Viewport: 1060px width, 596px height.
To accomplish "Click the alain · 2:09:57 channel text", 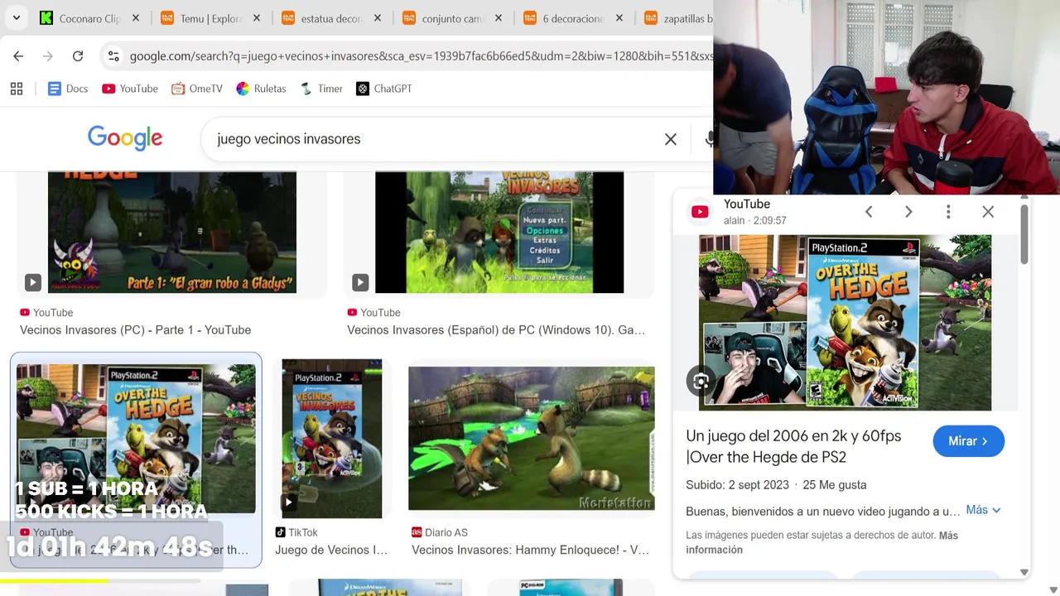I will (754, 220).
